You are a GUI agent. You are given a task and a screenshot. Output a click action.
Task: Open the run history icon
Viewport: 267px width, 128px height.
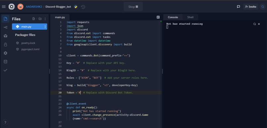[83, 7]
